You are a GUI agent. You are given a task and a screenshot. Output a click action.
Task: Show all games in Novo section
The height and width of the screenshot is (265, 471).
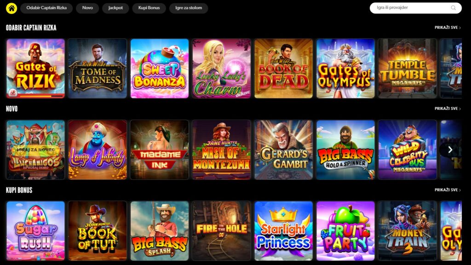tap(448, 109)
